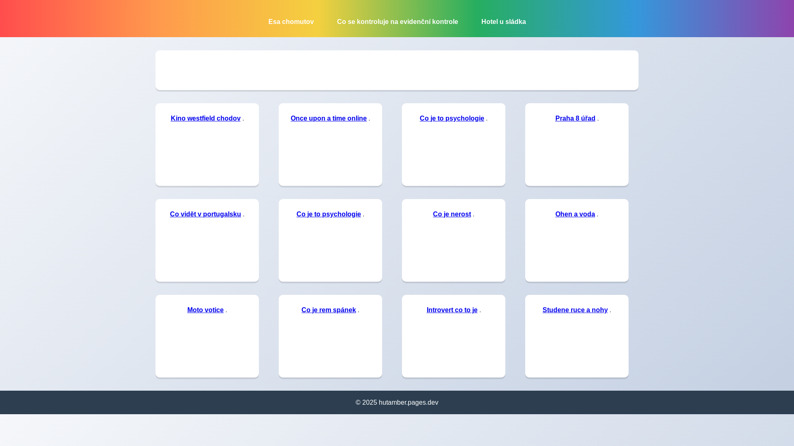Viewport: 794px width, 446px height.
Task: Open the 'Moto votice' link
Action: point(205,310)
